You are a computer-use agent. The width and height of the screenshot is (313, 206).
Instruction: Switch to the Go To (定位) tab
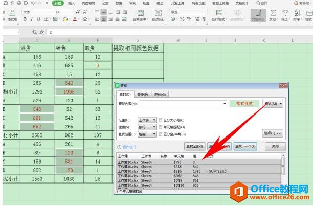coord(160,95)
